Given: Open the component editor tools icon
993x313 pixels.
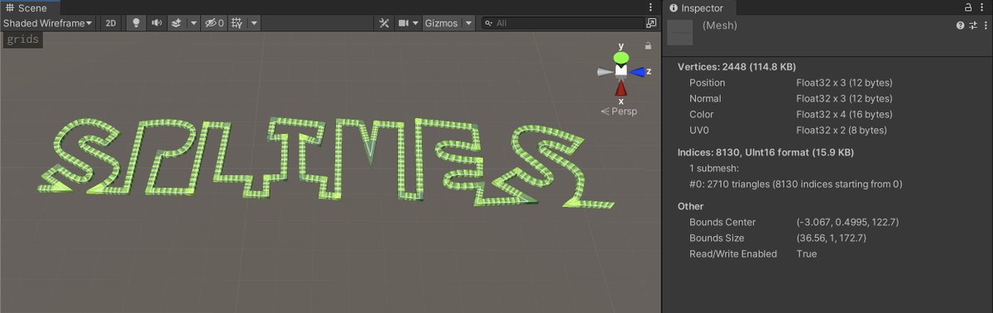Looking at the screenshot, I should pos(384,23).
